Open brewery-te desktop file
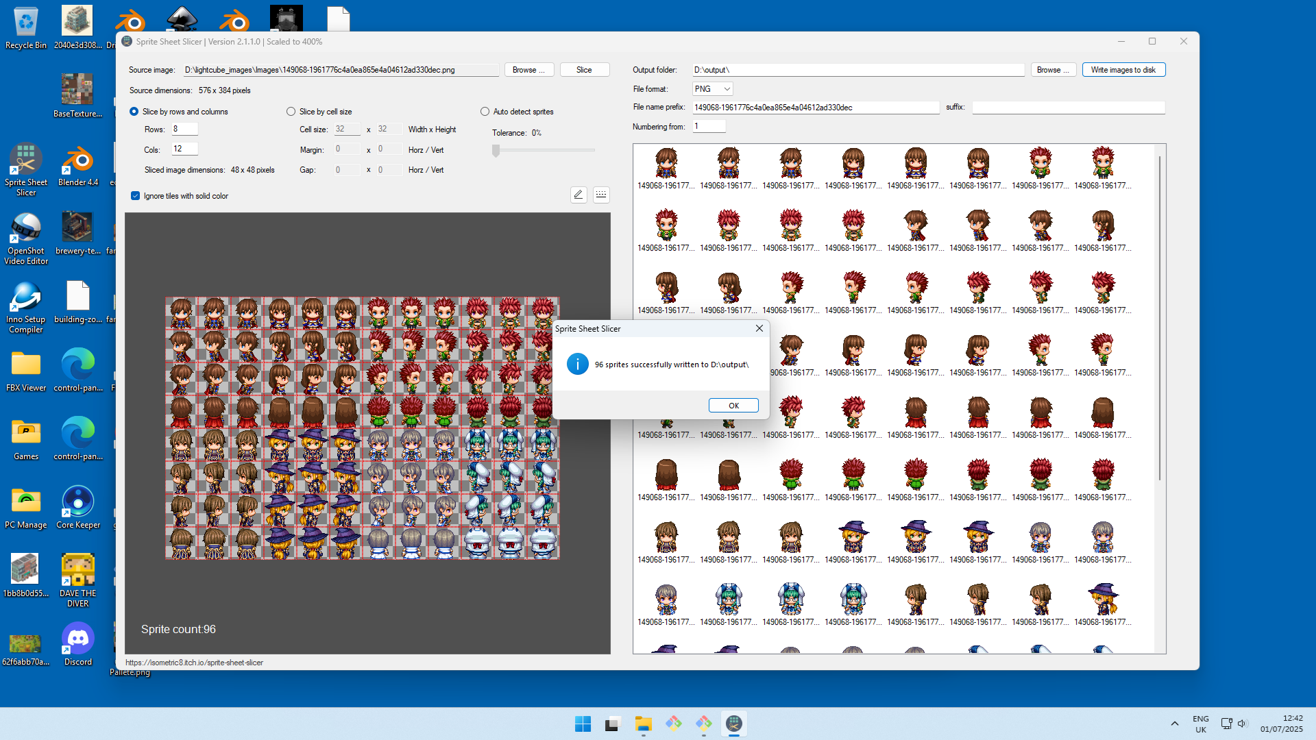Viewport: 1316px width, 740px height. (78, 234)
